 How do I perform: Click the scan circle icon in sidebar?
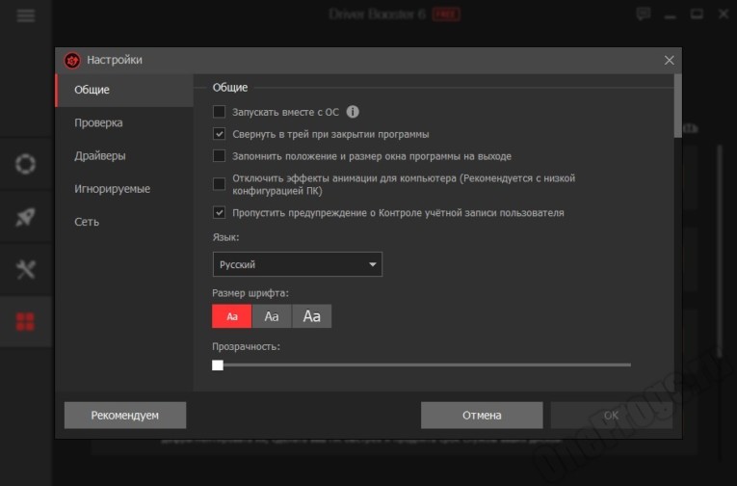click(25, 164)
